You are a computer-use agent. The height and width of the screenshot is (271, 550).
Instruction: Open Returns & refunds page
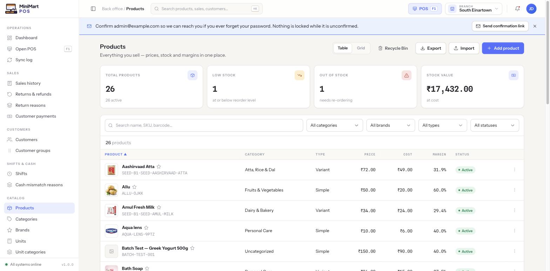click(x=39, y=94)
